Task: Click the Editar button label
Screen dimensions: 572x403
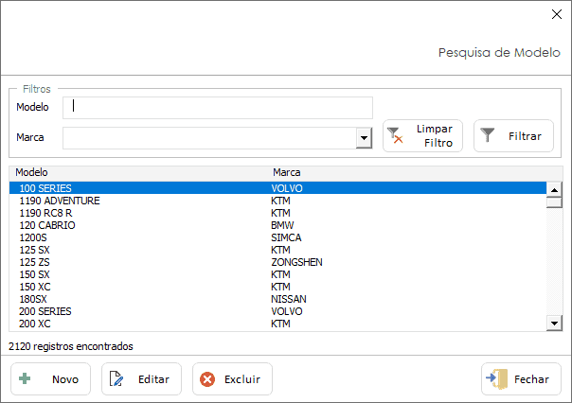Action: tap(153, 379)
